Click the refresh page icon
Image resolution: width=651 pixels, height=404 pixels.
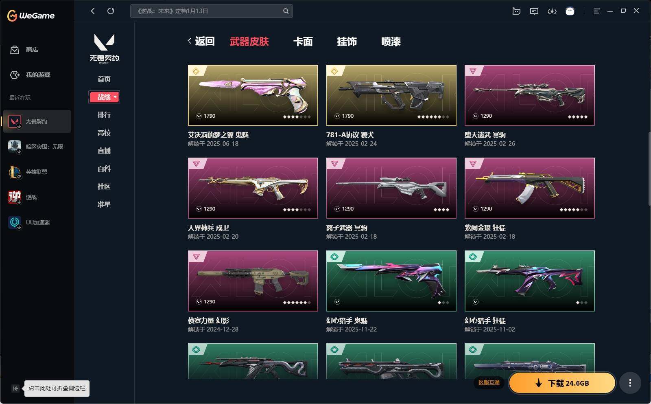click(x=111, y=11)
